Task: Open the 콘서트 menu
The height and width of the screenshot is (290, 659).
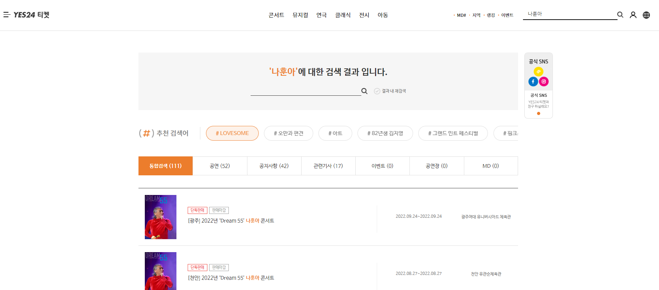Action: tap(276, 15)
